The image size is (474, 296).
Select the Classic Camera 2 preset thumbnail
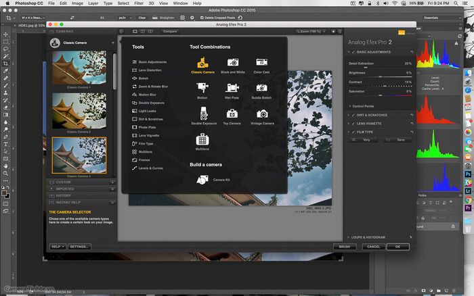[79, 111]
